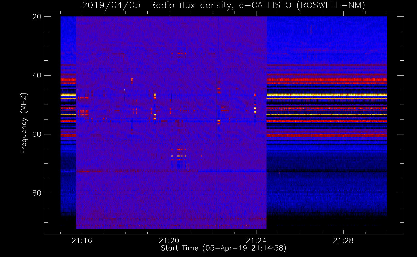417x257 pixels.
Task: Click the time tick label '21:20'
Action: pos(169,241)
